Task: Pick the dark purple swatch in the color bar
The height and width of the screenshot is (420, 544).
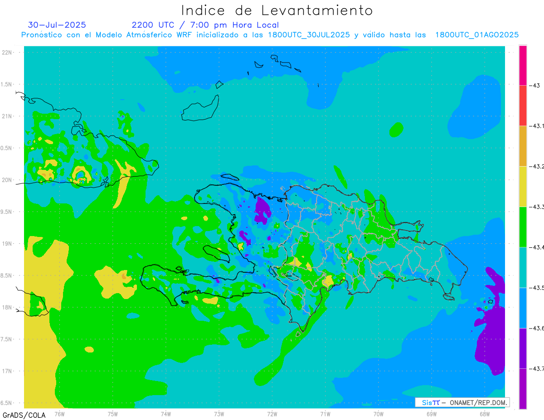Action: pyautogui.click(x=523, y=348)
